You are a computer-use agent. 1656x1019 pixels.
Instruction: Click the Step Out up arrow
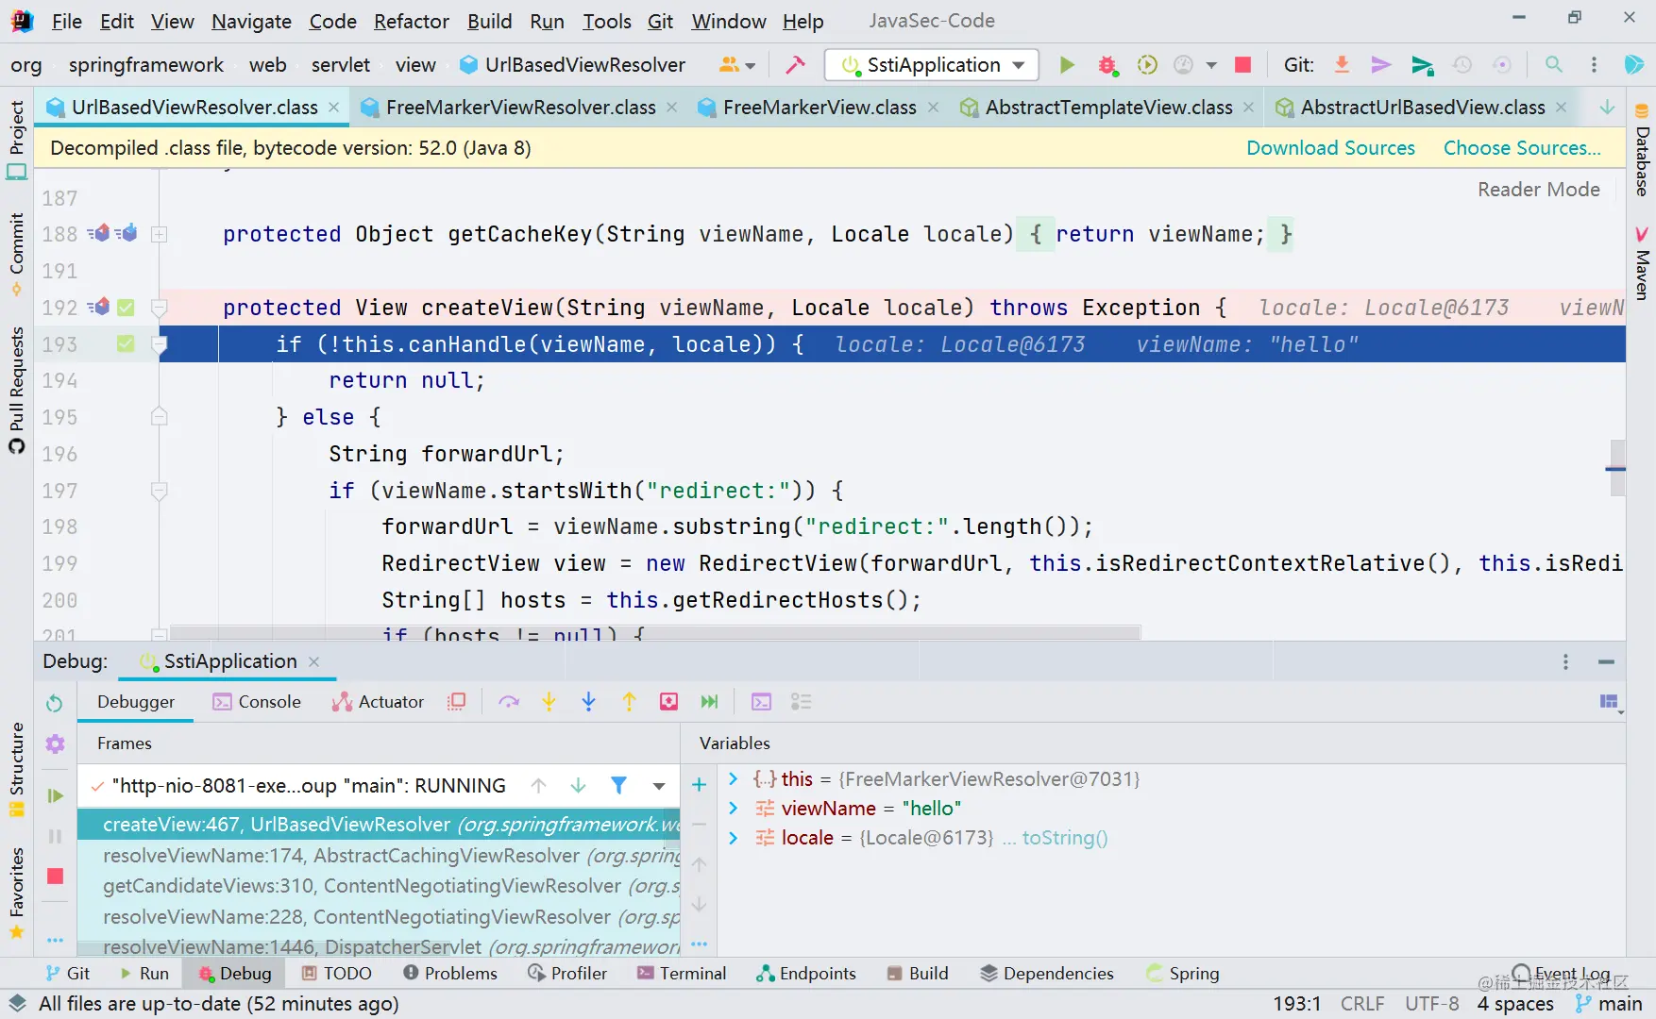pos(629,702)
